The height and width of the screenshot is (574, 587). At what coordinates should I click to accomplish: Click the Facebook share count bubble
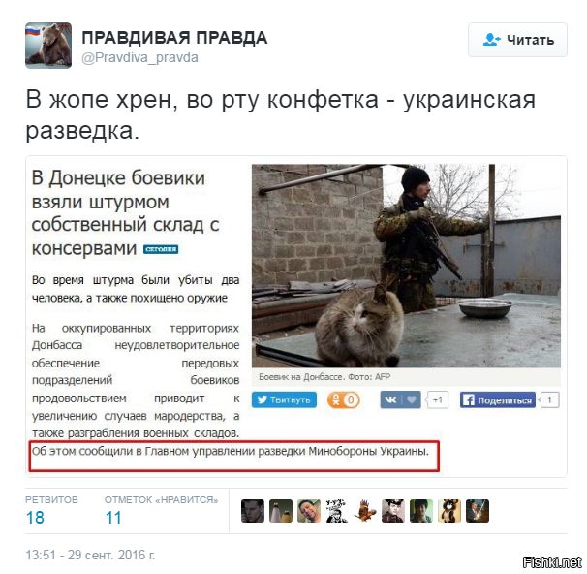click(549, 399)
